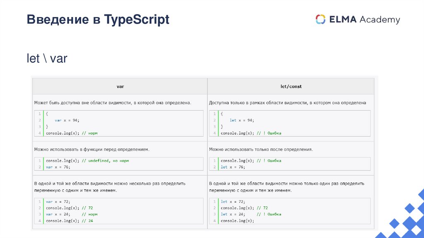Screen dimensions: 424x238
Task: Click last line 'console.log(x);' in let column
Action: click(x=237, y=221)
